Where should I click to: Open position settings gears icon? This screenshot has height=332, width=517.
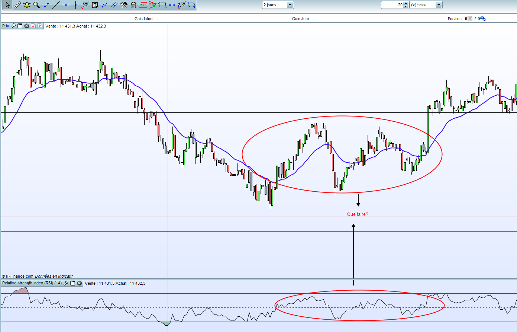(x=483, y=19)
